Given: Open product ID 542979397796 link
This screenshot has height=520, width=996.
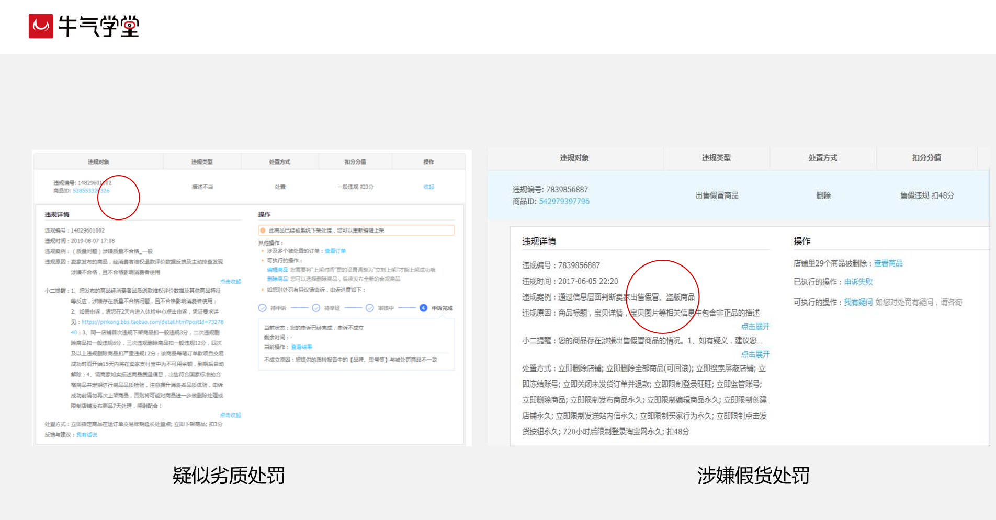Looking at the screenshot, I should pyautogui.click(x=564, y=201).
